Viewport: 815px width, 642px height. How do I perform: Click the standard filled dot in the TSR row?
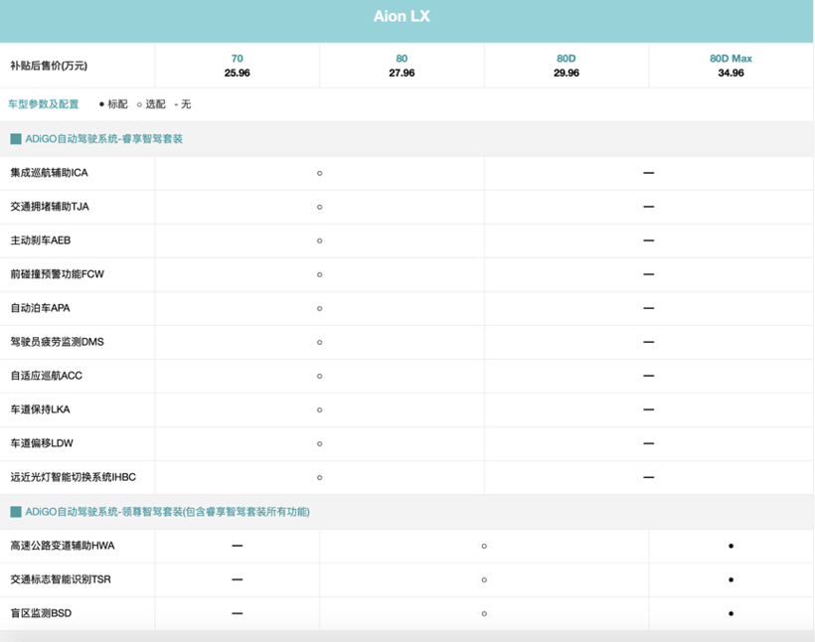(731, 579)
